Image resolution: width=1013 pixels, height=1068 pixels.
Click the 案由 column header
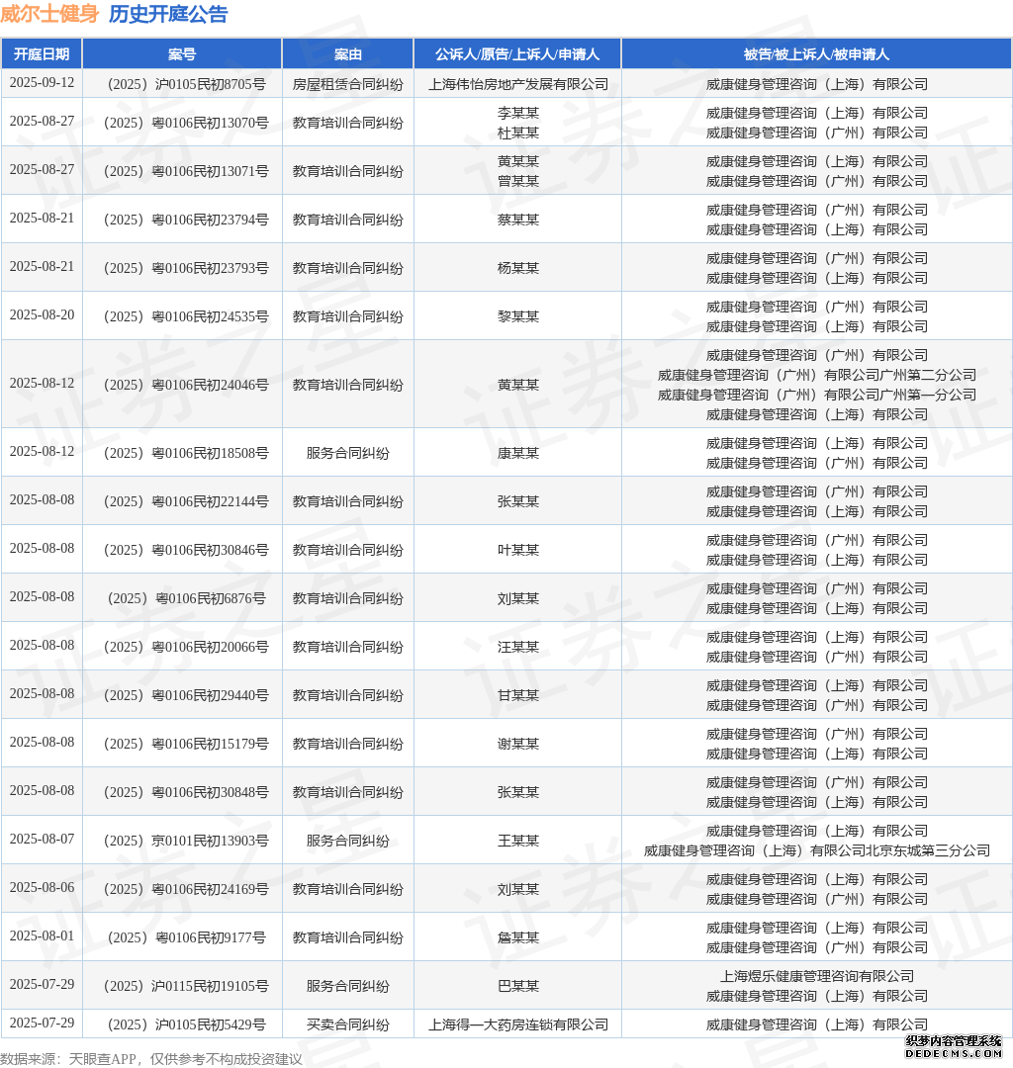pos(348,54)
